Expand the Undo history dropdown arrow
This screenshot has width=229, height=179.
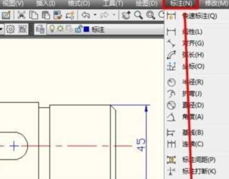coord(95,15)
